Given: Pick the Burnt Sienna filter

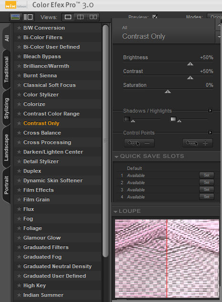Looking at the screenshot, I should (x=40, y=75).
